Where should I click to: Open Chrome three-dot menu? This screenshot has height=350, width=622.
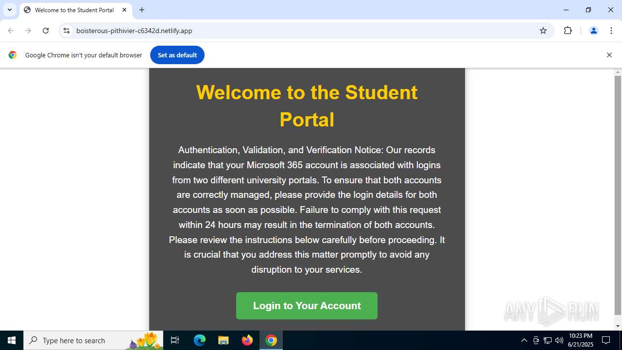click(611, 31)
